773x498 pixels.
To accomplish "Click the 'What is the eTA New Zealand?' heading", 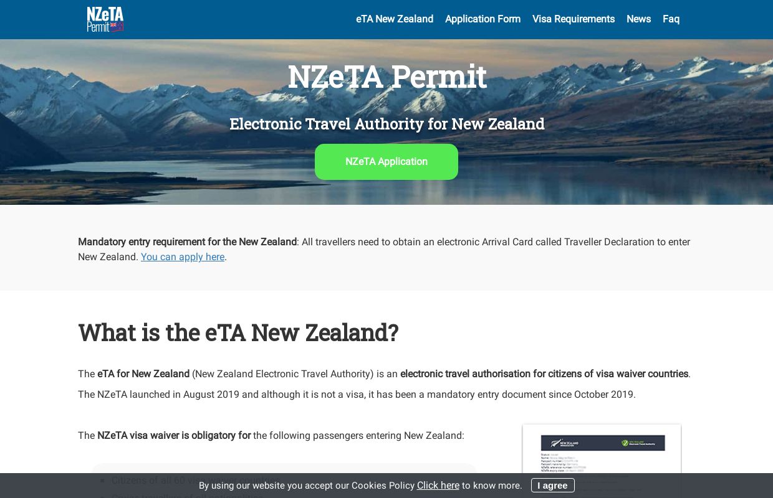I will (238, 332).
